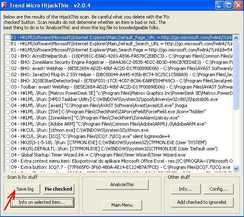This screenshot has height=217, width=244.
Task: Maximize the HijackThis window
Action: [x=229, y=5]
